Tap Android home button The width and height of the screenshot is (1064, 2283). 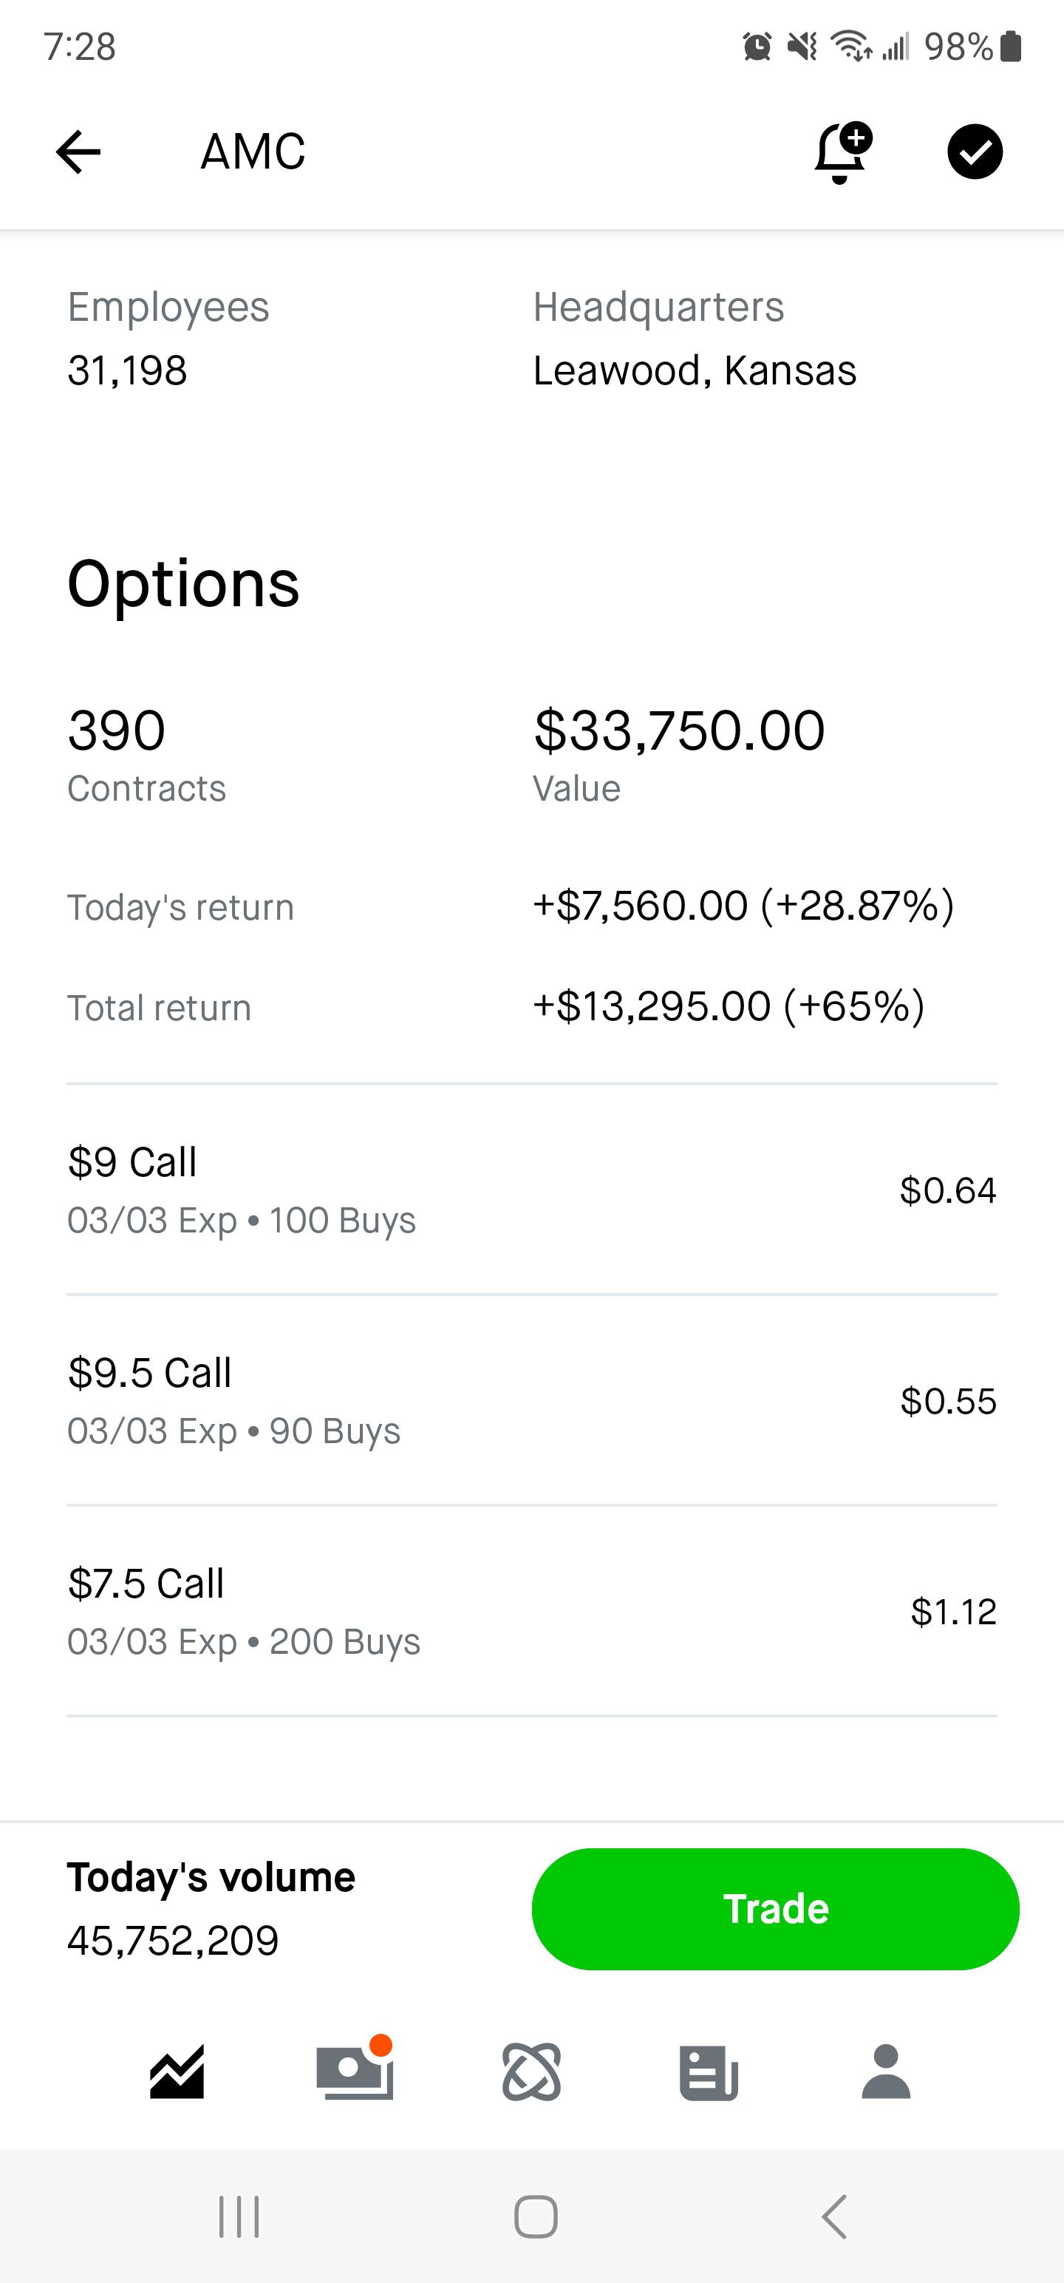click(x=536, y=2216)
